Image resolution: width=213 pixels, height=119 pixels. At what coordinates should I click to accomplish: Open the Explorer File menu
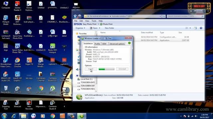coord(76,21)
